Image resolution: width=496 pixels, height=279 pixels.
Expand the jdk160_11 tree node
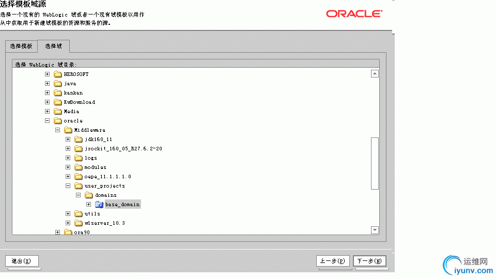click(68, 139)
